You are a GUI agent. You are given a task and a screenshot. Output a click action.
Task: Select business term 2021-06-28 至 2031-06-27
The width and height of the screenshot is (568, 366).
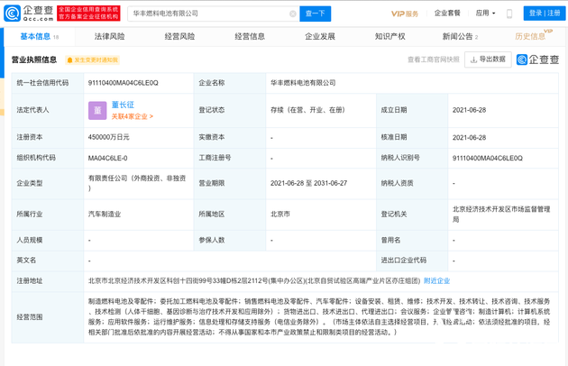[x=308, y=183]
